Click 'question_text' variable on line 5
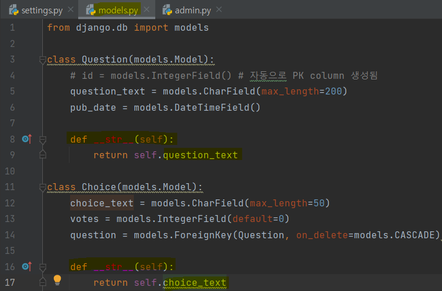Image resolution: width=442 pixels, height=291 pixels. coord(107,92)
